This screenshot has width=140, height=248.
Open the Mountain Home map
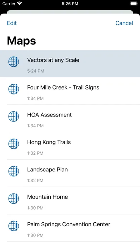[x=70, y=200]
